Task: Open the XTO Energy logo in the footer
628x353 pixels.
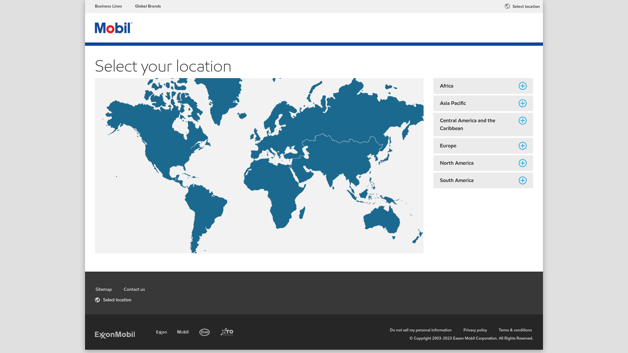Action: [227, 332]
